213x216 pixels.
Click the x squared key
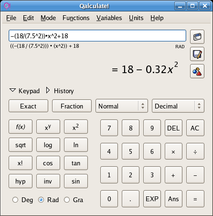[76, 127]
